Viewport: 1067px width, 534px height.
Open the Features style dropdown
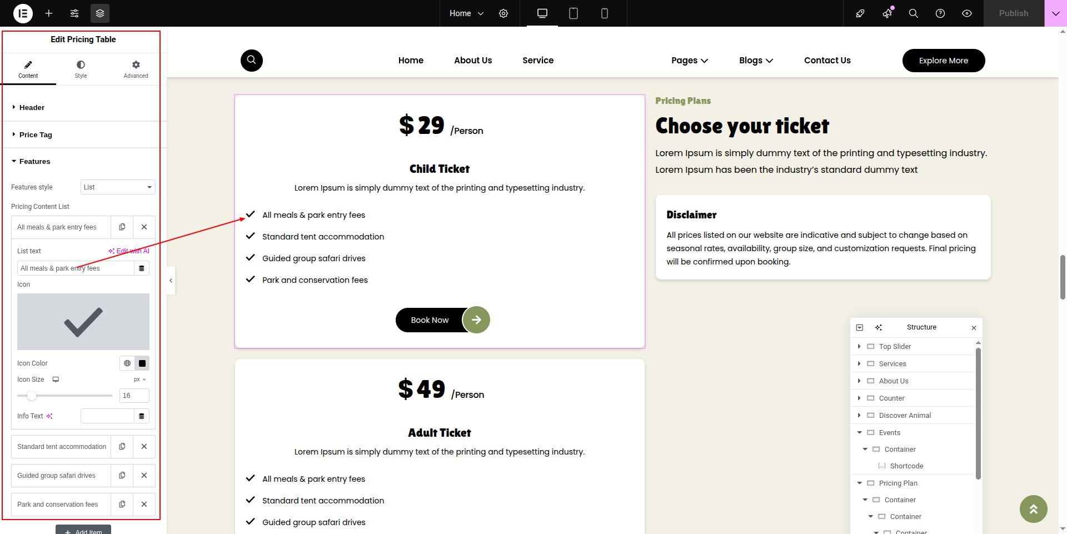point(118,187)
